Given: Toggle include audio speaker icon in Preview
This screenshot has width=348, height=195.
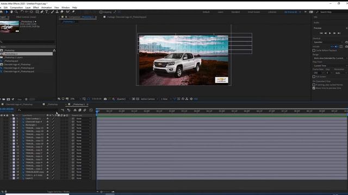Looking at the screenshot, I should pyautogui.click(x=336, y=47).
